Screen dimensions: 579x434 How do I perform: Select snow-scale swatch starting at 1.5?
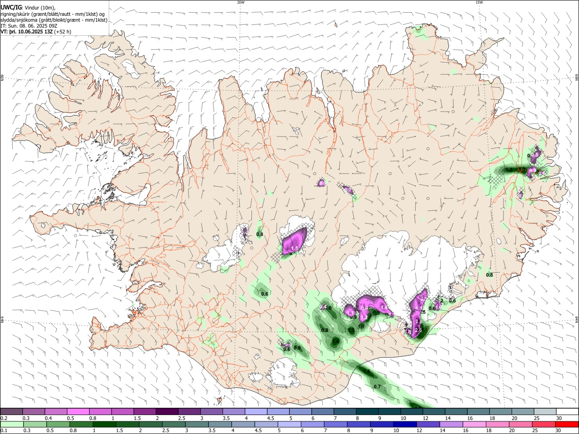pos(145,411)
